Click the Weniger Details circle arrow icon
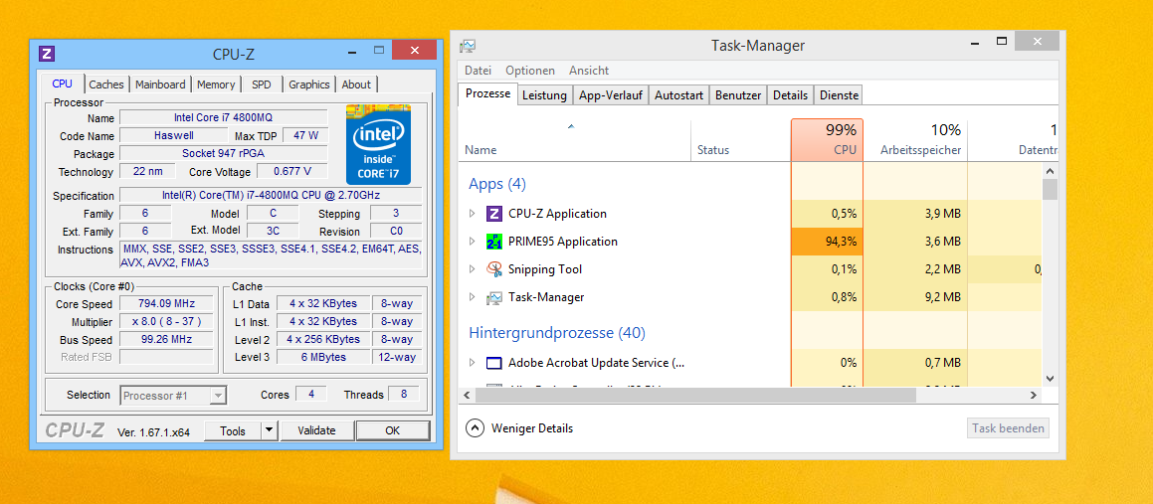 tap(475, 428)
